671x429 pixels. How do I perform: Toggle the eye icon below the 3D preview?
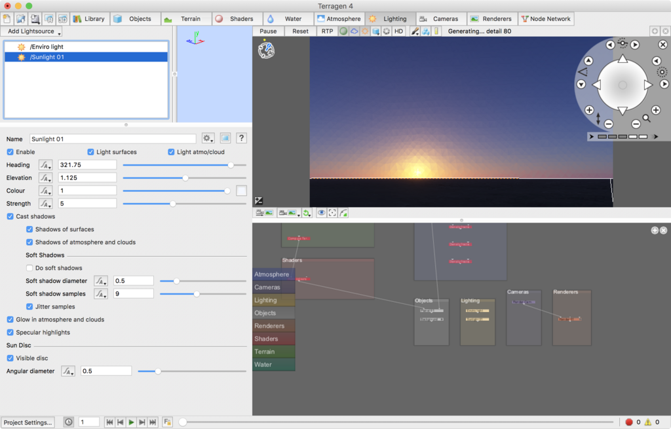point(321,213)
